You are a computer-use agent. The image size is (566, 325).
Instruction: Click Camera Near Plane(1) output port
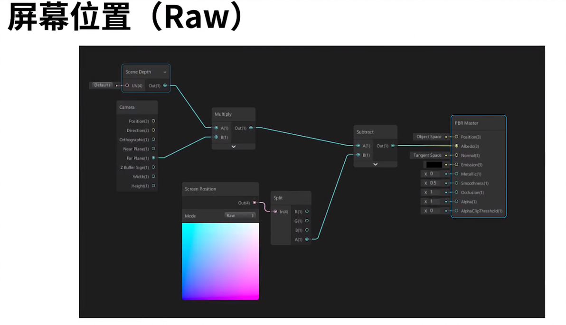click(153, 149)
